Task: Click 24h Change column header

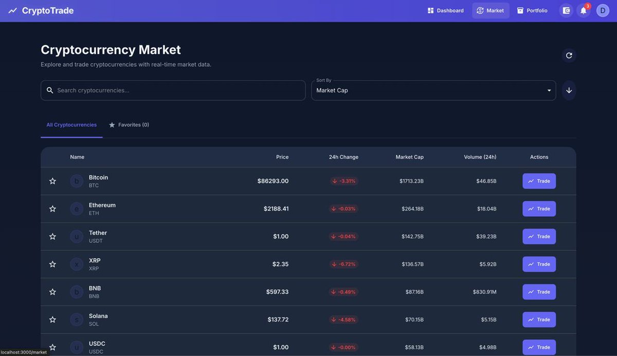Action: coord(343,157)
